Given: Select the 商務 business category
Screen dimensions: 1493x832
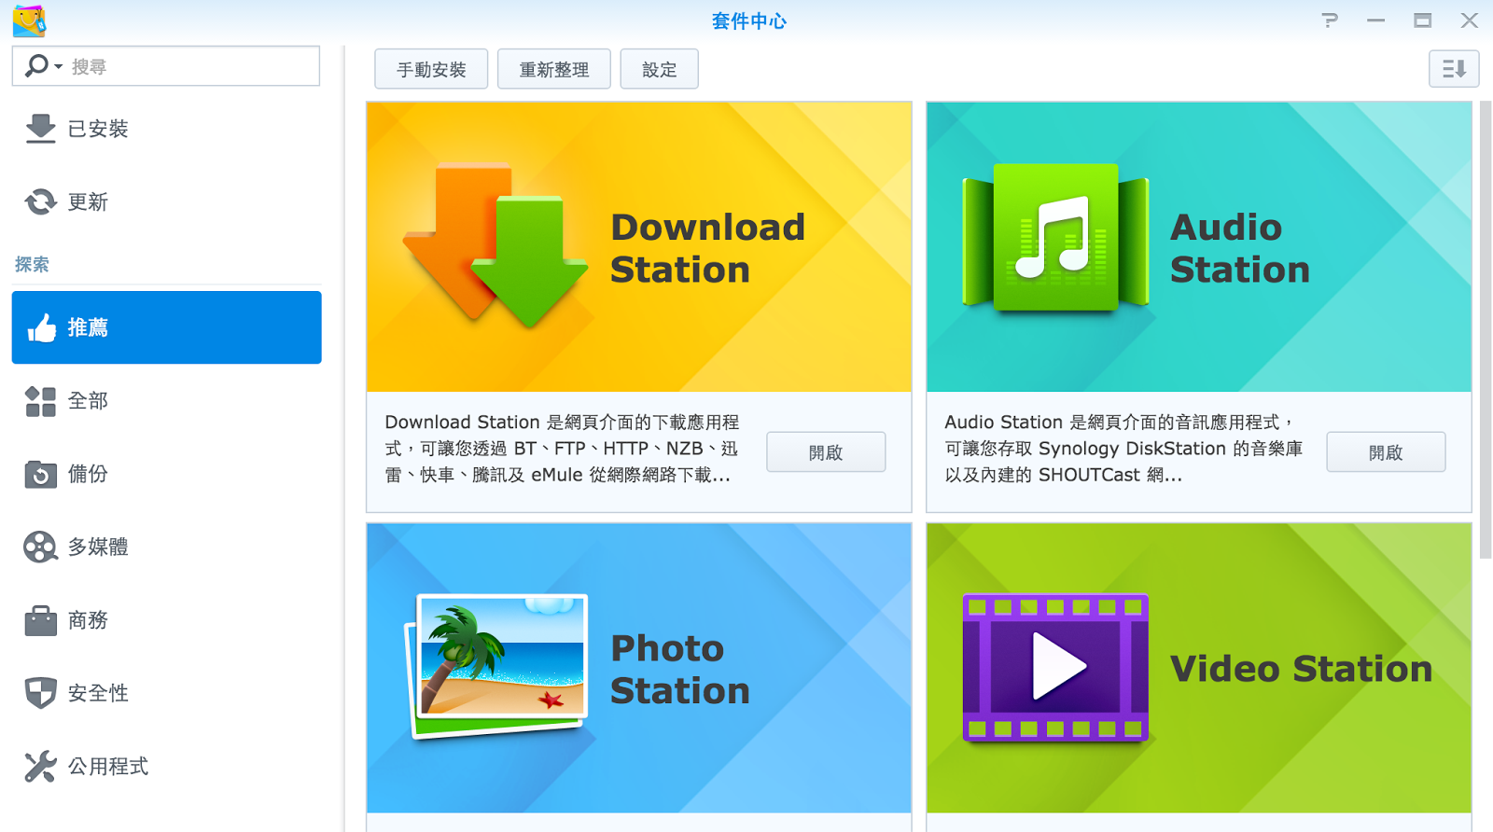Looking at the screenshot, I should coord(166,620).
